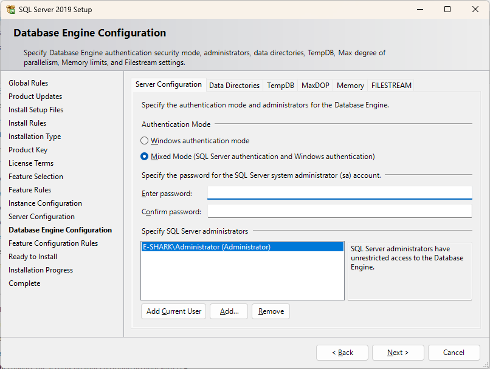Click the bold Database Engine Configuration step

pos(60,230)
